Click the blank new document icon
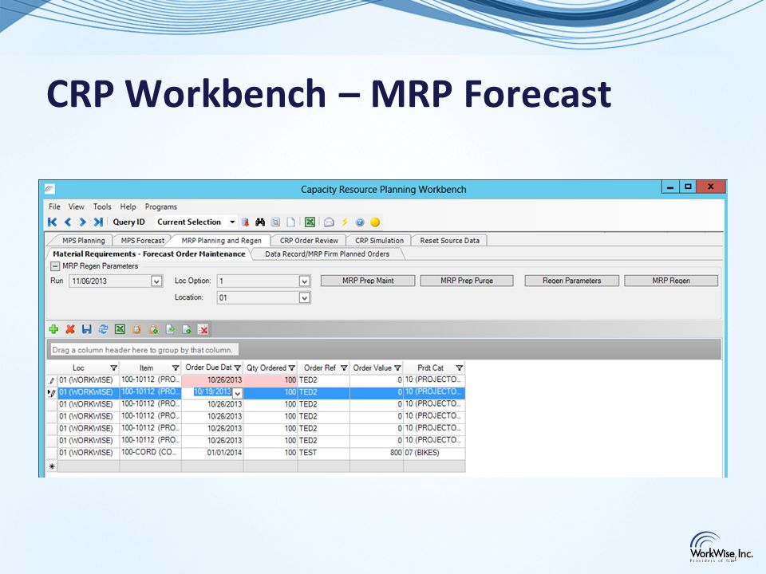Screen dimensions: 766x574 pyautogui.click(x=290, y=222)
